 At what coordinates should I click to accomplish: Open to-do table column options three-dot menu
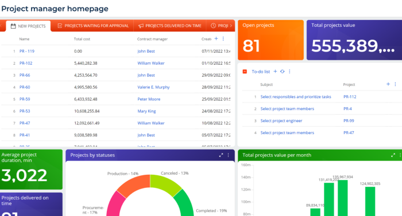[x=395, y=84]
